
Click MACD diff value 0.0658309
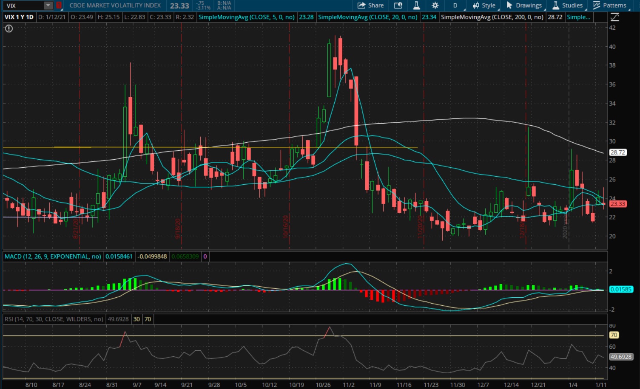pyautogui.click(x=185, y=257)
